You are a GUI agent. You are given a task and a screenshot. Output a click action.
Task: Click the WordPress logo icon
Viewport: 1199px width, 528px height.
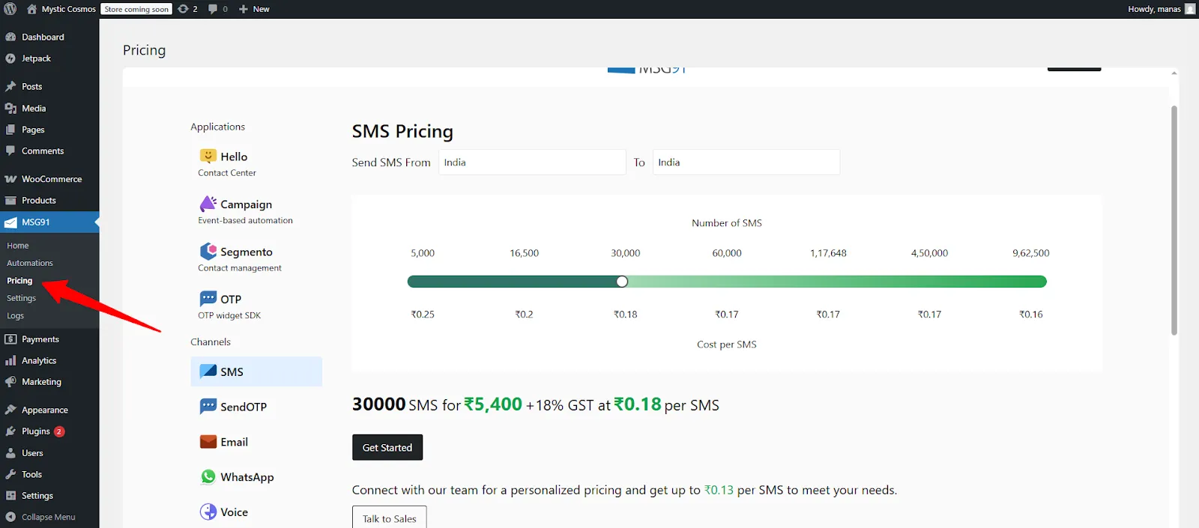pos(10,9)
